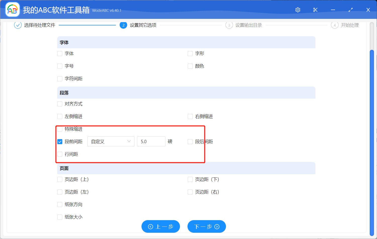The height and width of the screenshot is (239, 377).
Task: Enable the 行间距 checkbox
Action: (60, 154)
